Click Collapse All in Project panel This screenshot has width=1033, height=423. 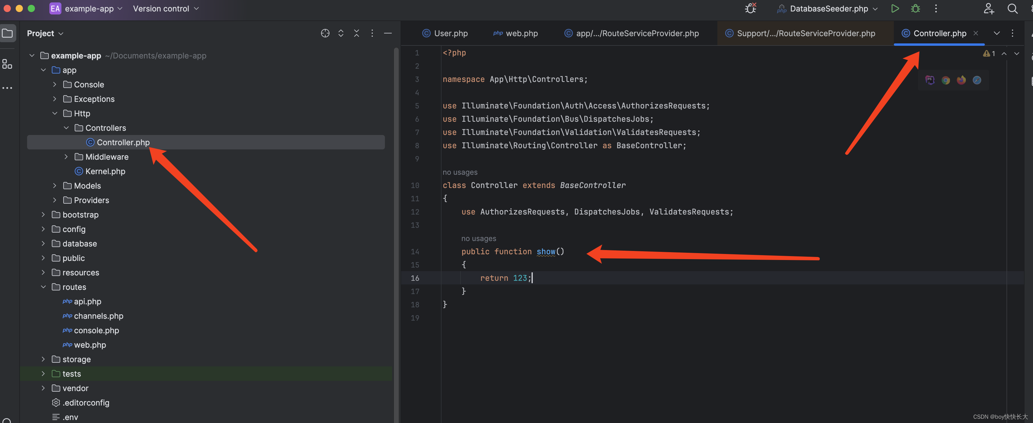click(x=357, y=33)
